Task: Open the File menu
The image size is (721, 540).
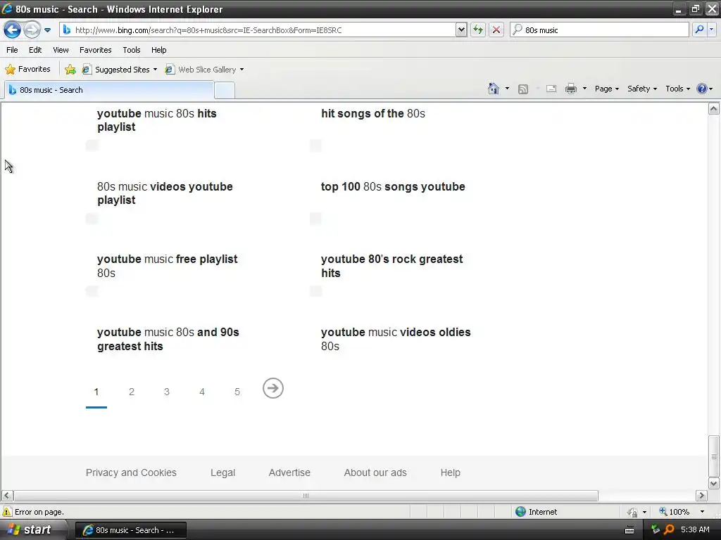Action: pos(13,50)
